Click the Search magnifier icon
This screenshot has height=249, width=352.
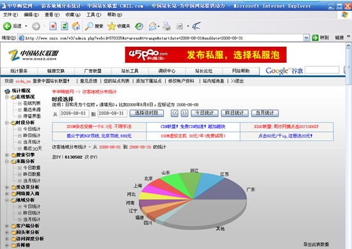click(89, 26)
